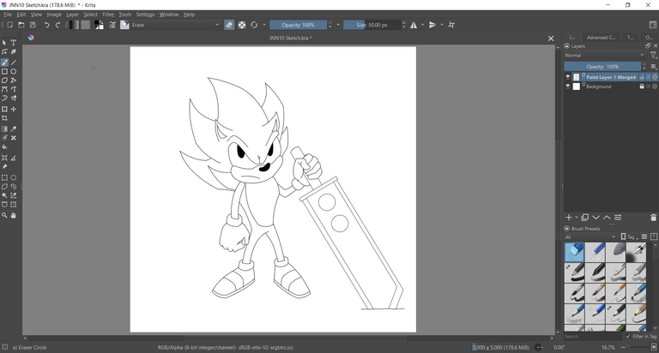Duplicate layer using the copy icon

pyautogui.click(x=584, y=218)
